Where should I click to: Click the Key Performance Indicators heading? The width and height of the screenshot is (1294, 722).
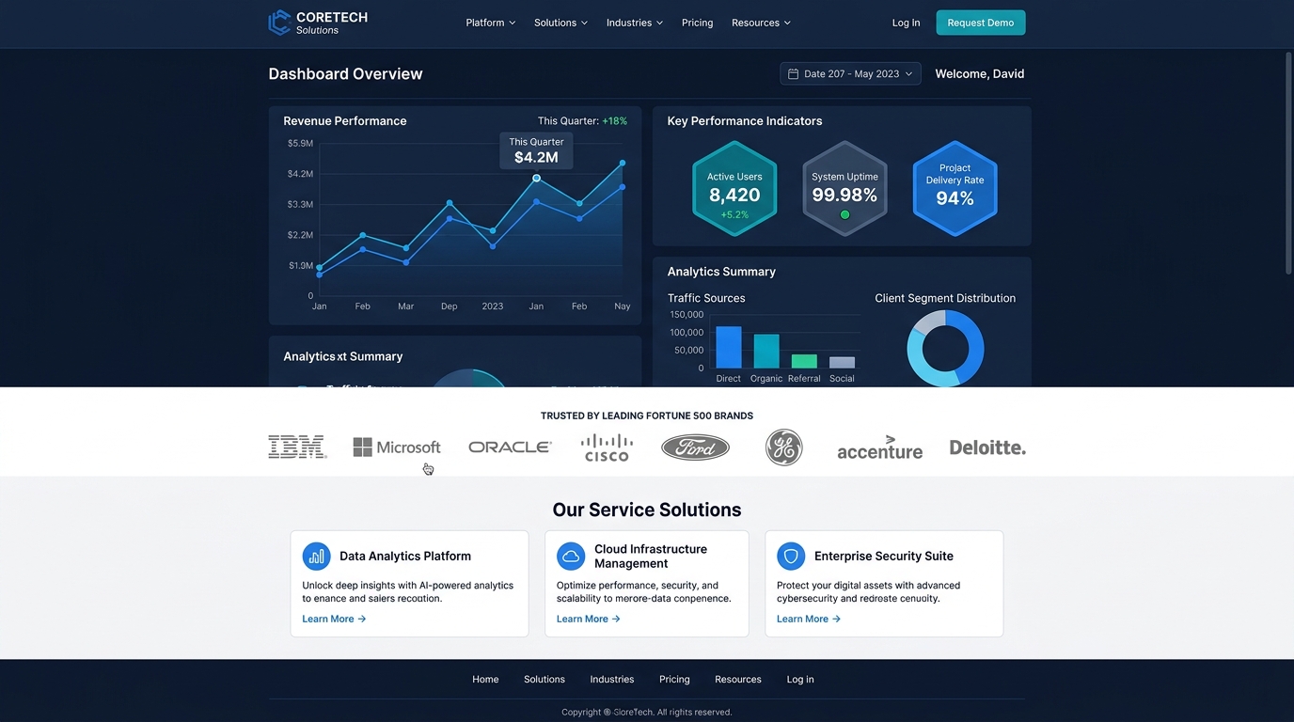click(x=745, y=121)
